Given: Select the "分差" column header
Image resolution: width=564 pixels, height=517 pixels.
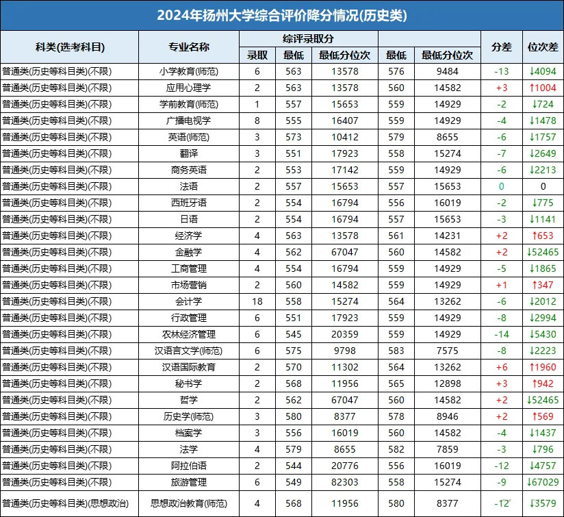Looking at the screenshot, I should pos(502,47).
